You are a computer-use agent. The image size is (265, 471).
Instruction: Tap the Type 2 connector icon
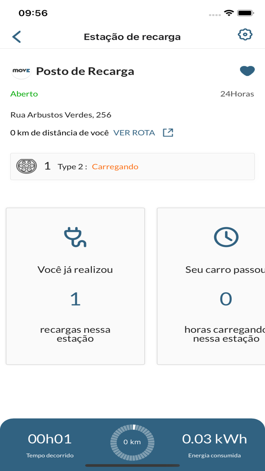[27, 166]
